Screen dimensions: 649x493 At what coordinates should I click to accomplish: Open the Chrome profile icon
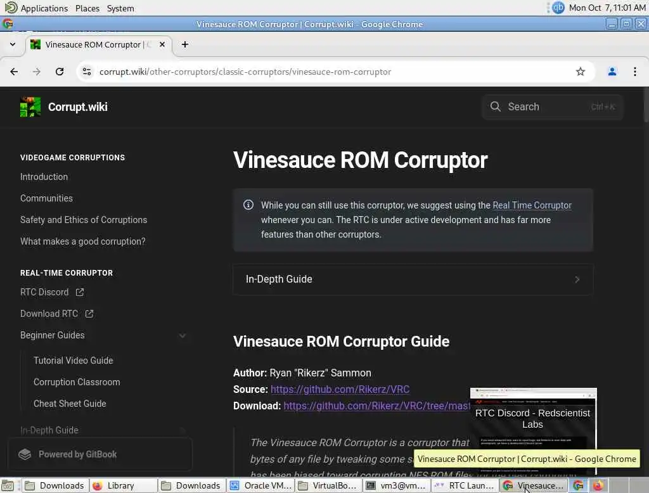[612, 72]
